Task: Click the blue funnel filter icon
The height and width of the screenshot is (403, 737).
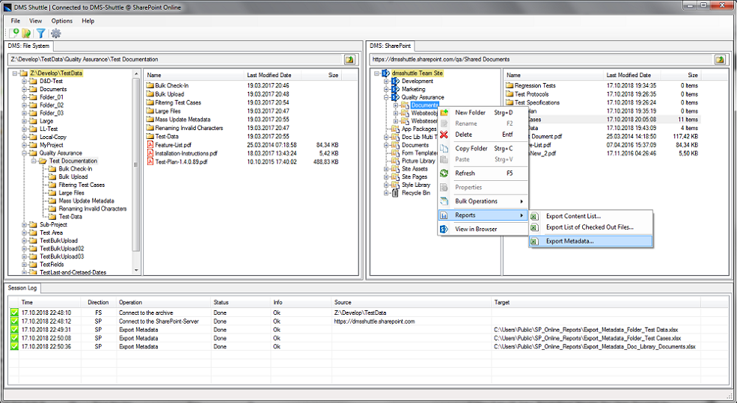Action: [x=41, y=33]
